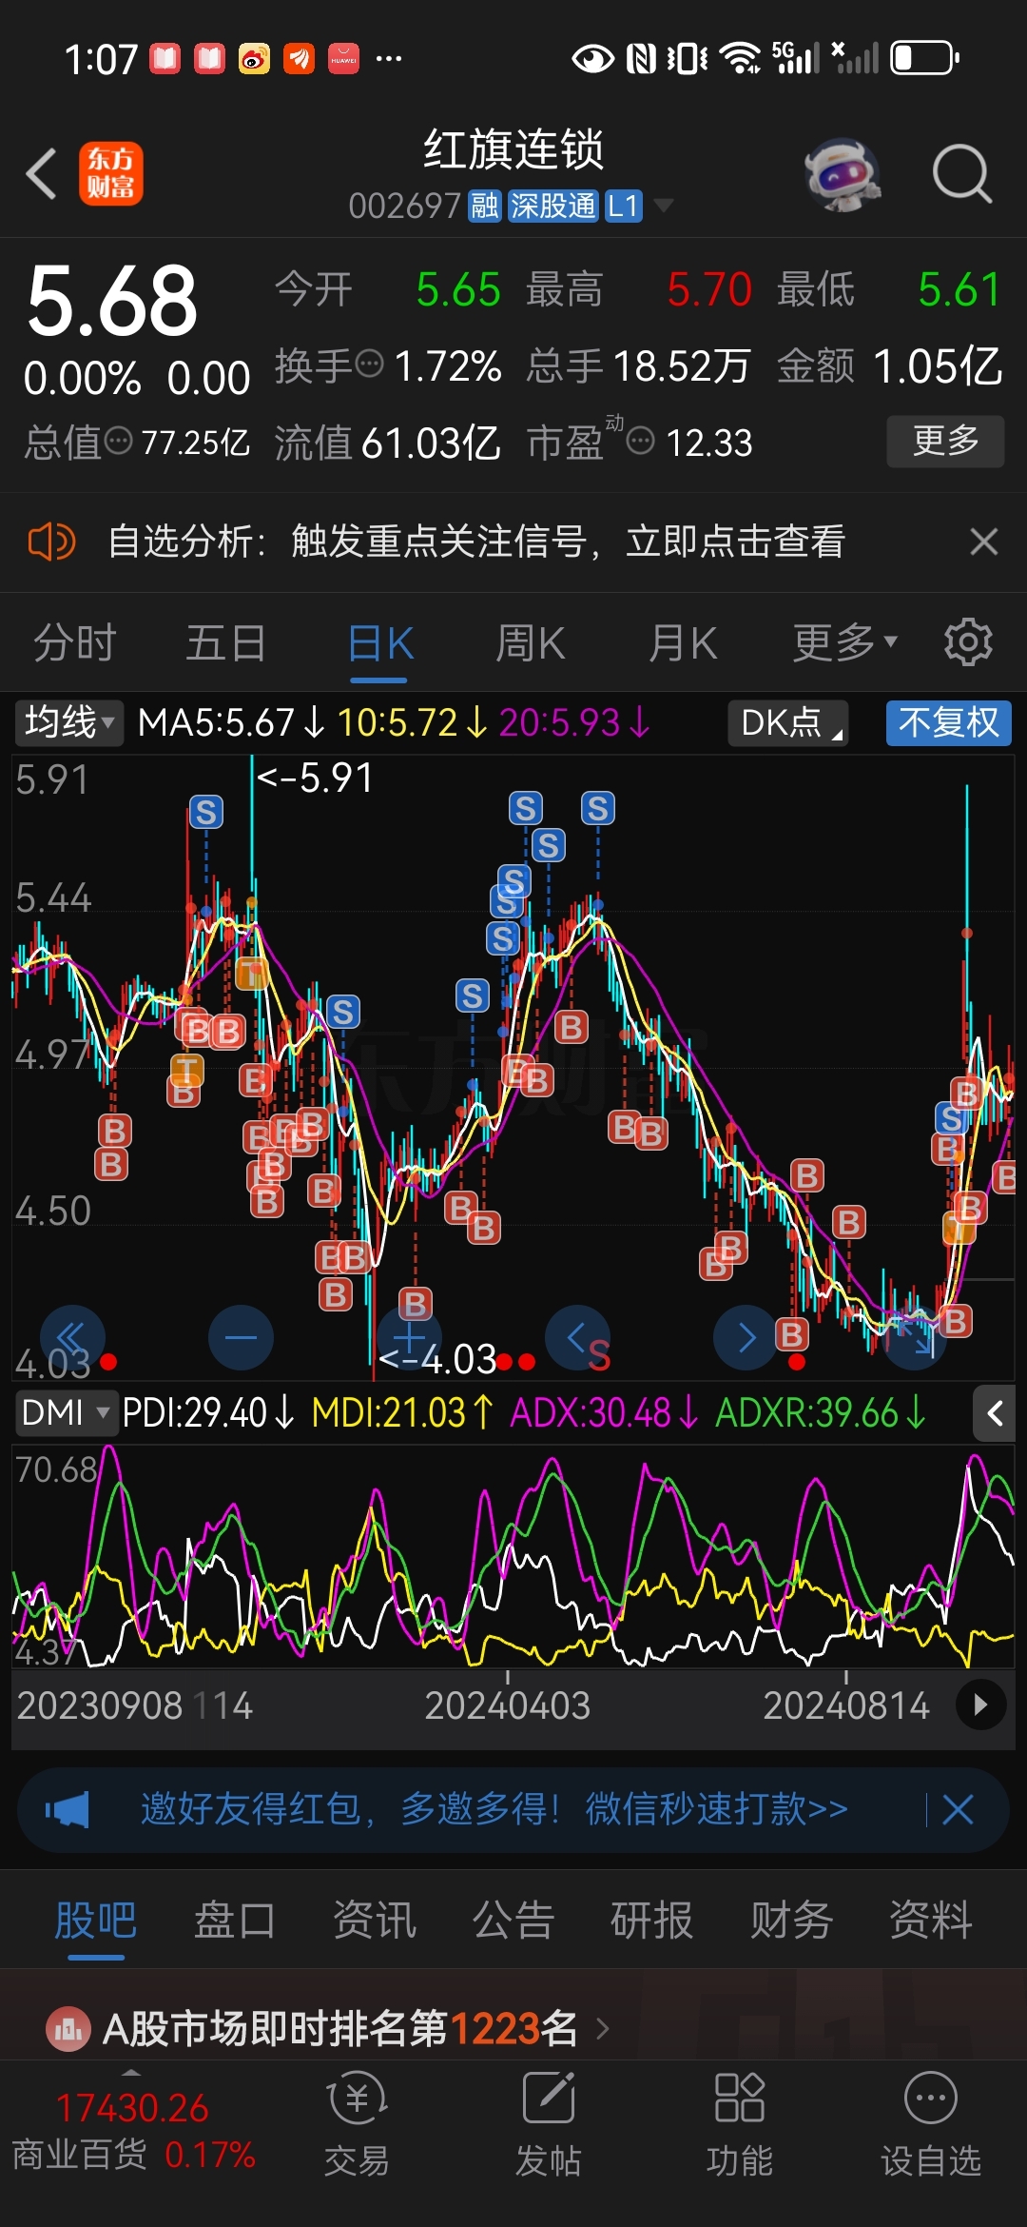This screenshot has height=2227, width=1027.
Task: Tap the fullscreen expand circle on chart
Action: tap(915, 1337)
